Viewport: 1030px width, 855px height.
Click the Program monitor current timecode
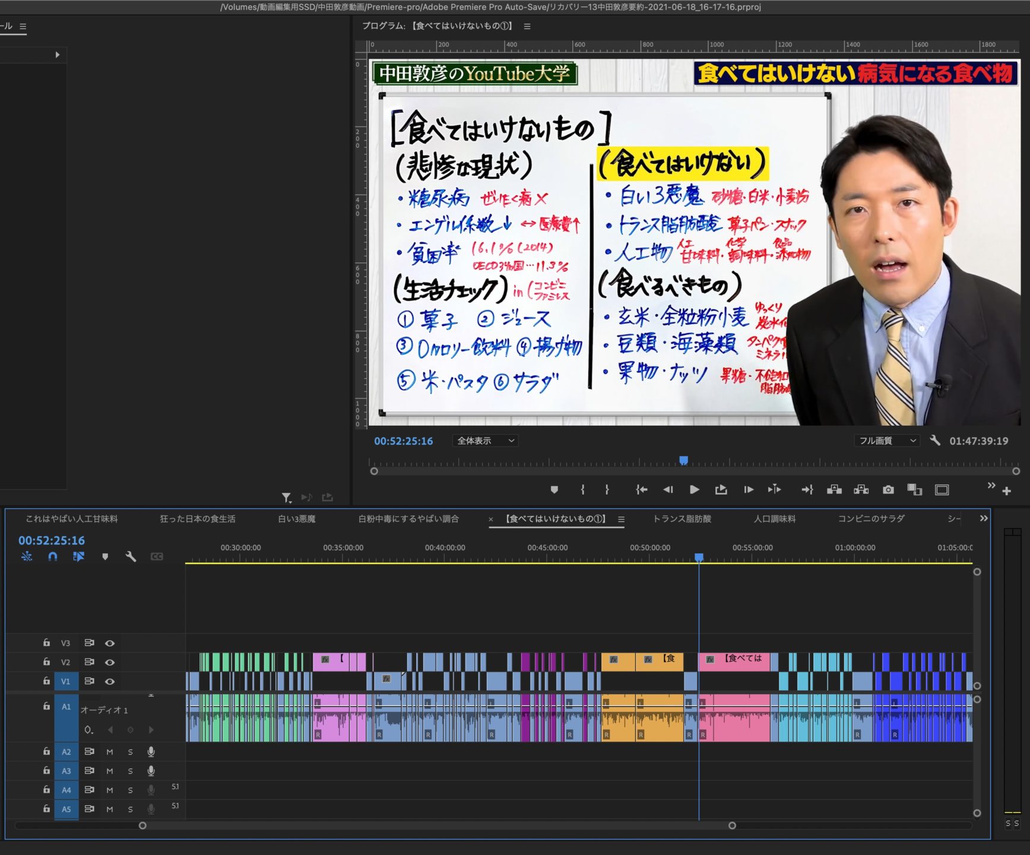(403, 441)
